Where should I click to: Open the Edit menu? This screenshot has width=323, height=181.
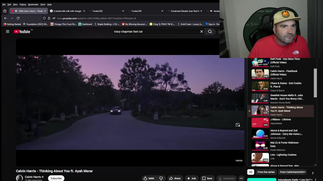(9, 5)
